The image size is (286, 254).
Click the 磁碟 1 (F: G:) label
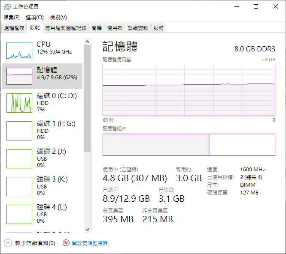point(56,123)
